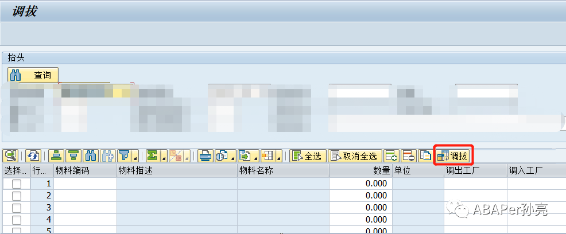Click the Append Row icon with green plus
The width and height of the screenshot is (566, 234).
[391, 156]
